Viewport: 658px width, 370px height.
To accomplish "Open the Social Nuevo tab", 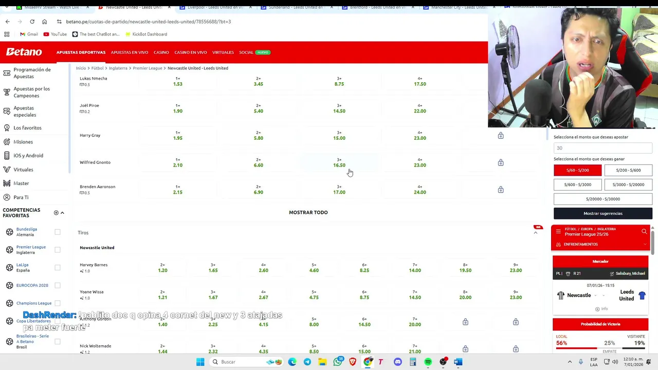I will point(254,52).
